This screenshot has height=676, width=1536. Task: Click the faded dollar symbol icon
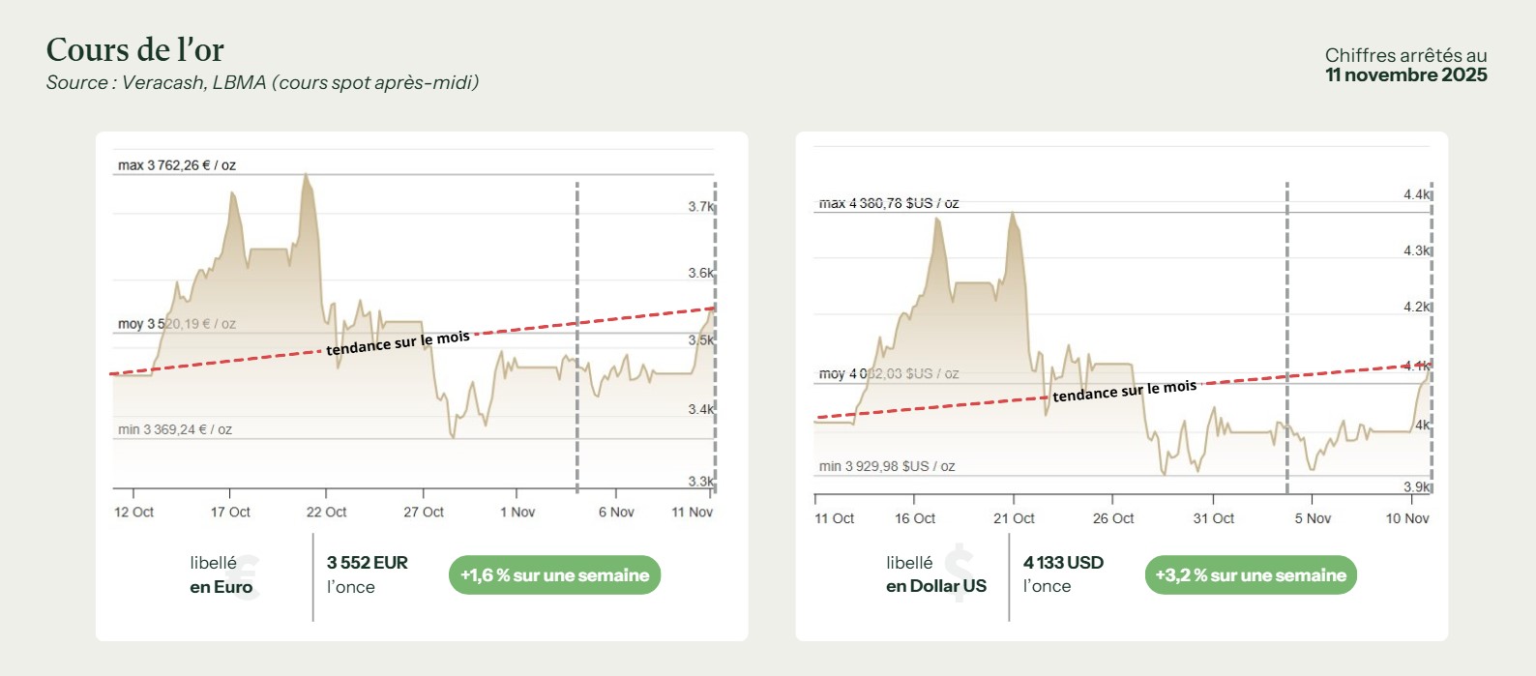pos(960,573)
